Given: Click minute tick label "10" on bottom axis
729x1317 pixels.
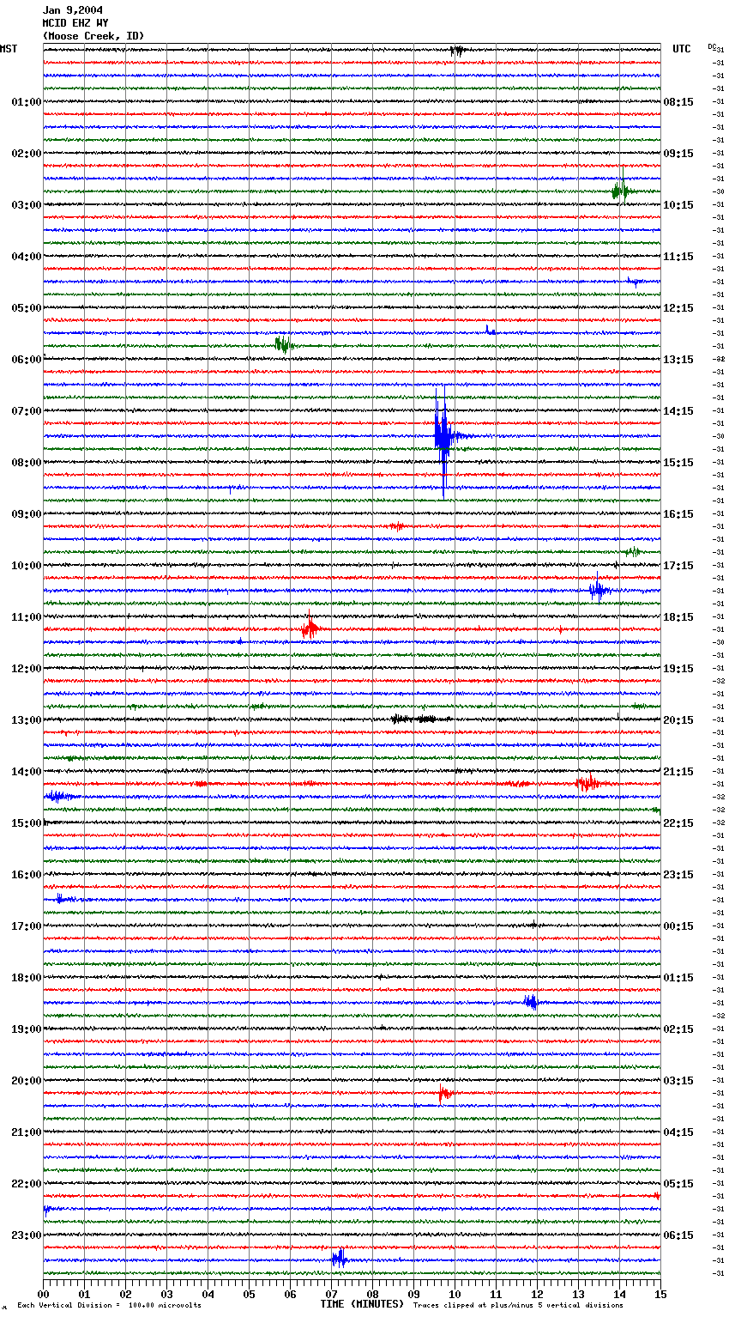Looking at the screenshot, I should coord(455,1294).
